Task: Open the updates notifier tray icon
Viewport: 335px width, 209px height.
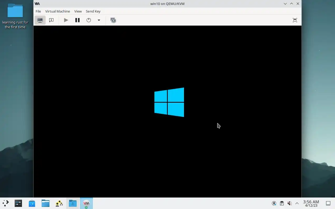Action: pos(274,203)
